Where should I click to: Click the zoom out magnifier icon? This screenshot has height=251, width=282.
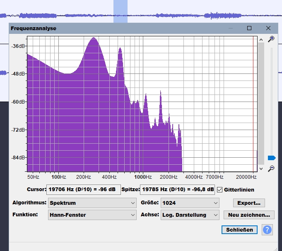(271, 168)
